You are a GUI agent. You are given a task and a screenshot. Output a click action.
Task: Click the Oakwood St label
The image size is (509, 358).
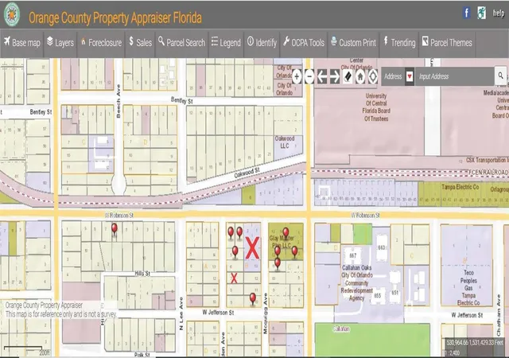[x=247, y=173]
